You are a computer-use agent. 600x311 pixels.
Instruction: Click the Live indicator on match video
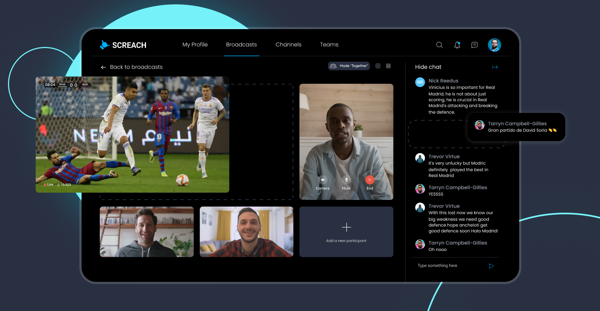point(48,185)
